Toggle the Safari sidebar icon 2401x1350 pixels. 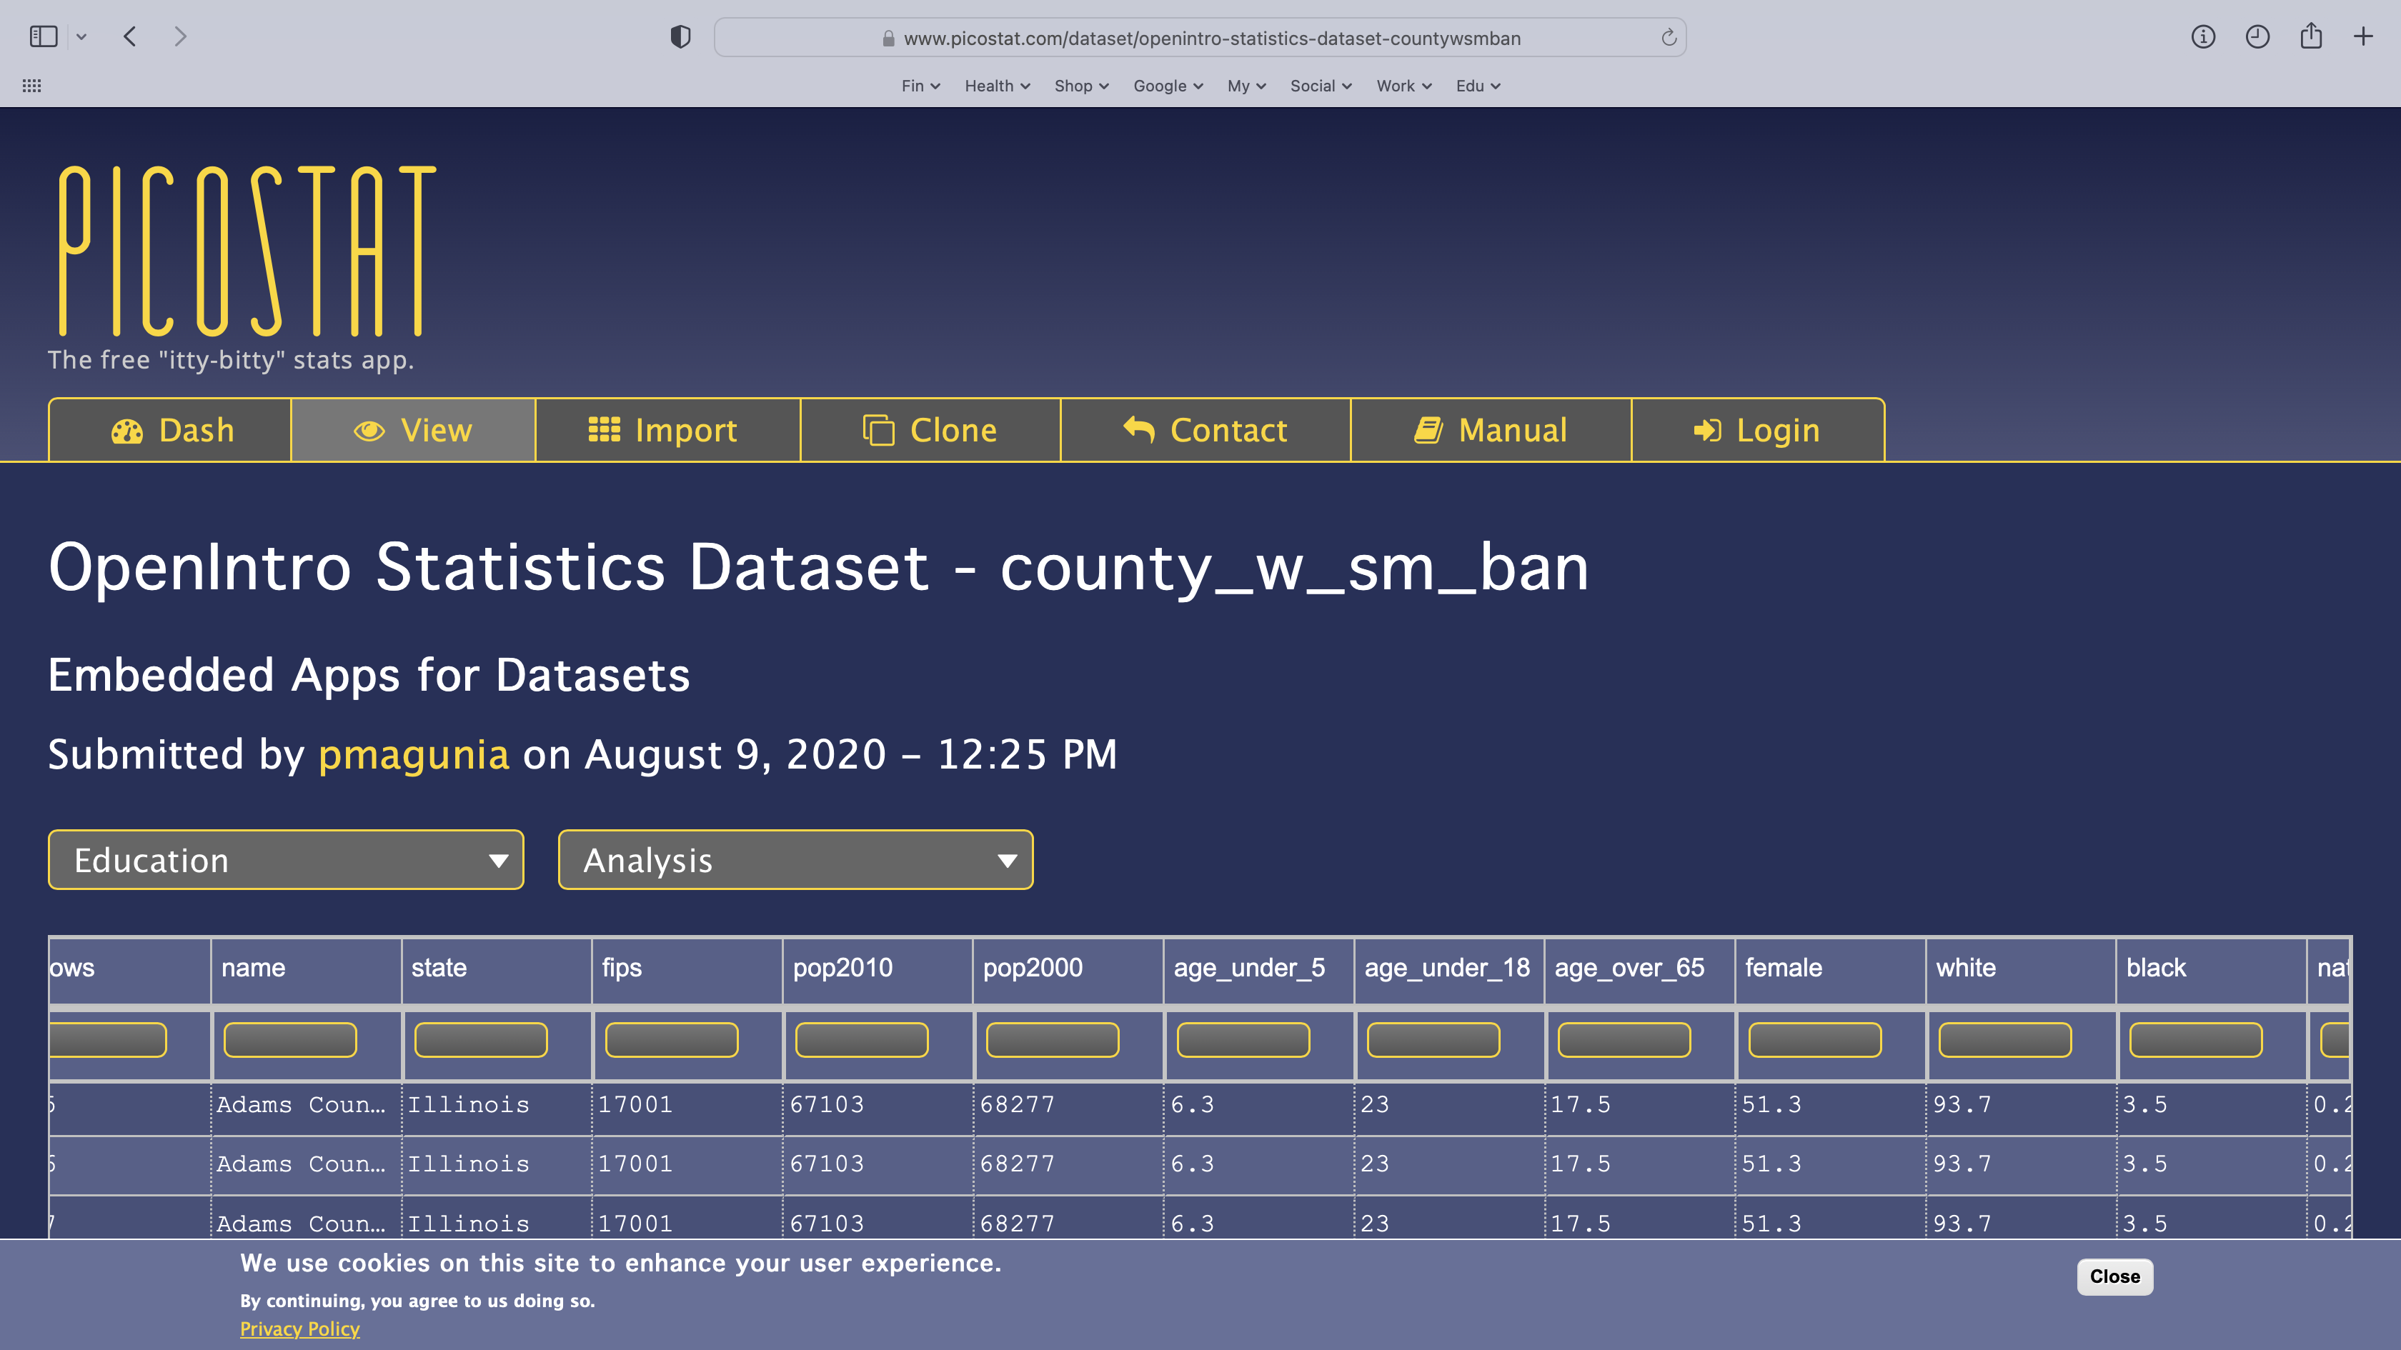tap(43, 36)
